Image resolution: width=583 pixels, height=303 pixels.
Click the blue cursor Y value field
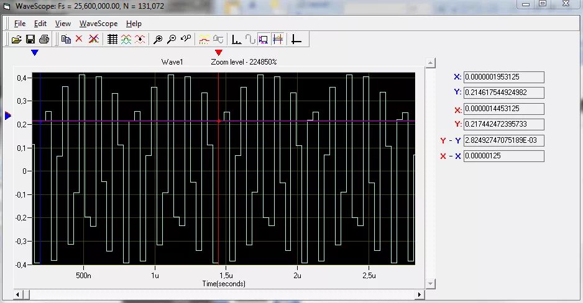pos(504,93)
